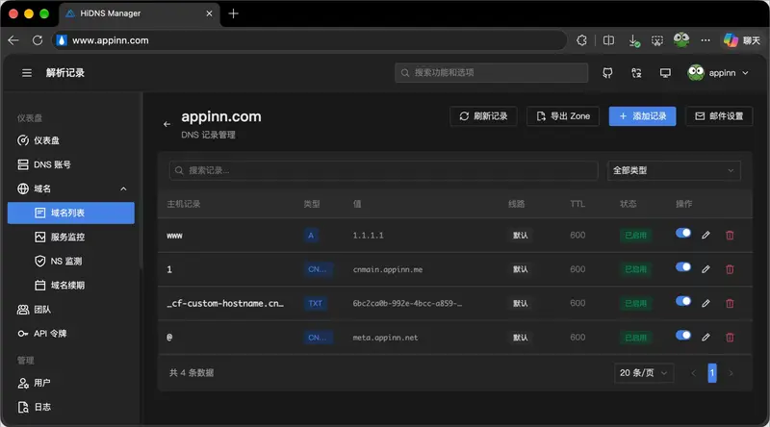Open DNS 账号 in the sidebar

[70, 164]
